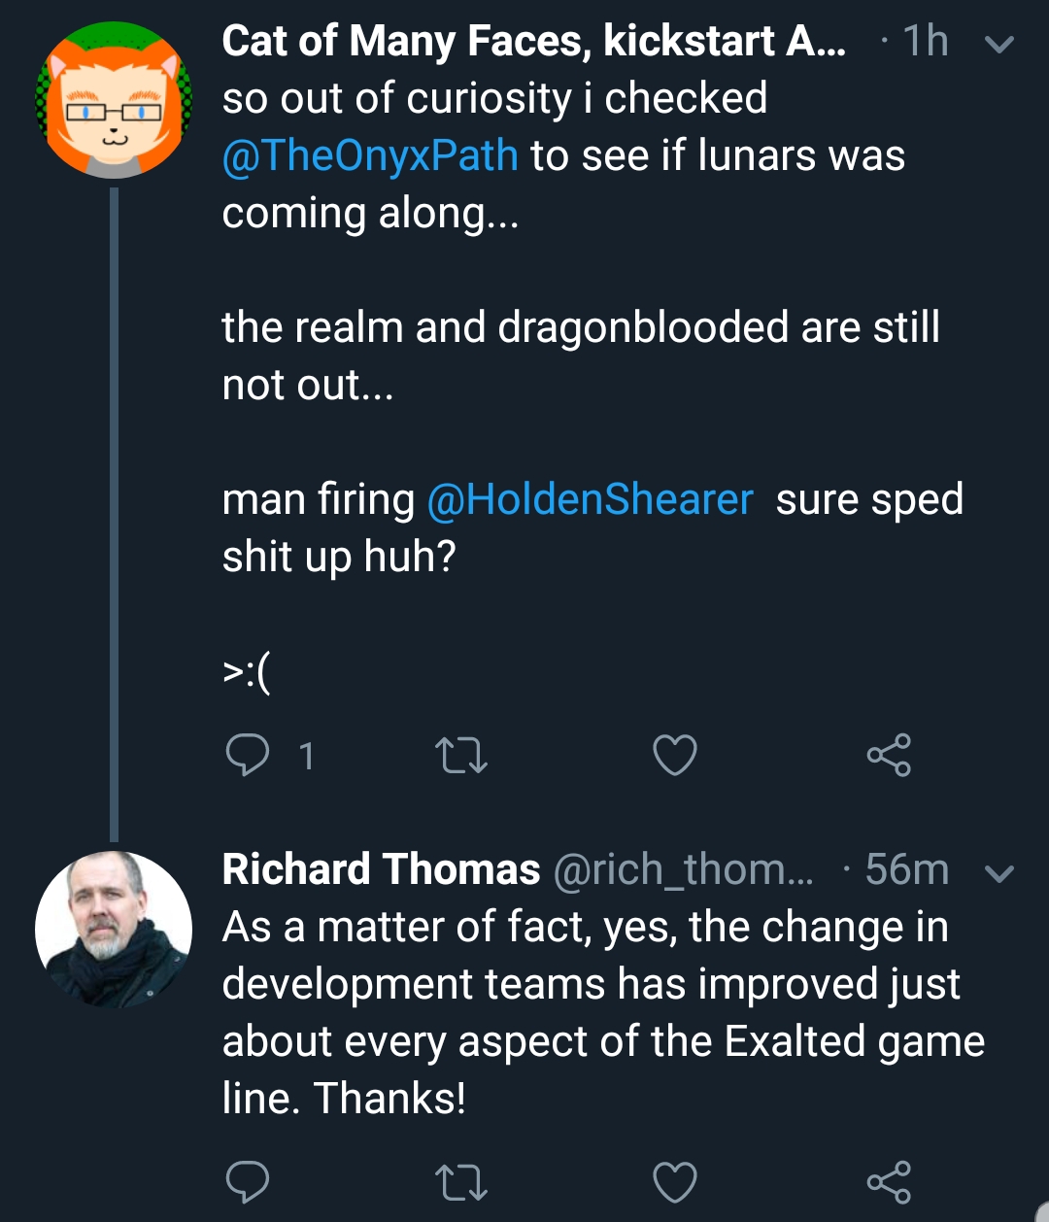
Task: Open the 56m timestamp
Action: (906, 869)
